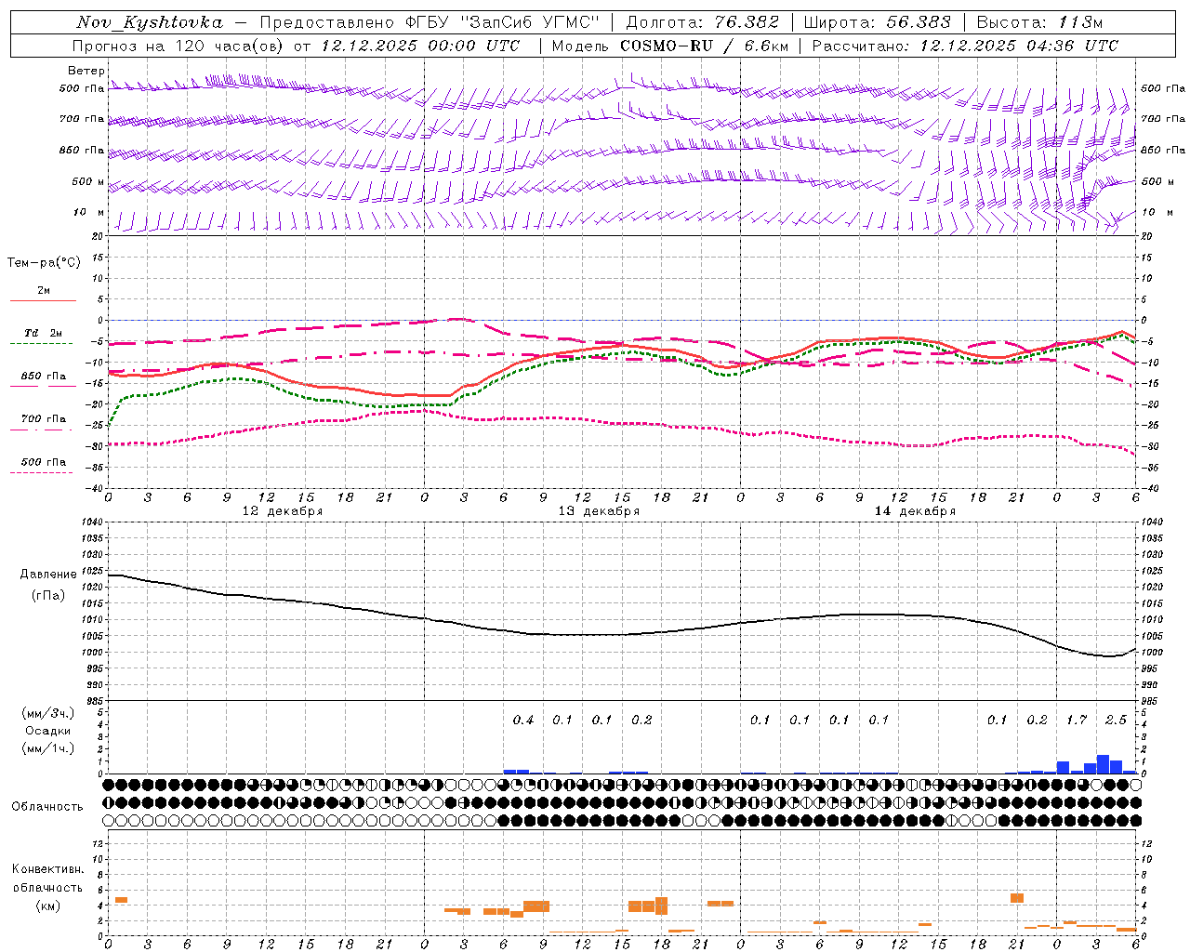Image resolution: width=1190 pixels, height=952 pixels.
Task: Click the date label "13 декабря"
Action: tap(599, 511)
